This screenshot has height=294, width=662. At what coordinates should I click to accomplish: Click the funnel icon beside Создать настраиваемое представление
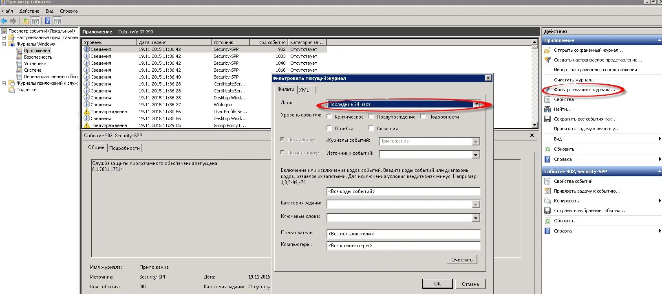(x=547, y=60)
